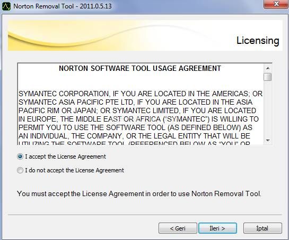Screen dimensions: 289x240
Task: Click the scroll-down arrow of the agreement
Action: (268, 141)
